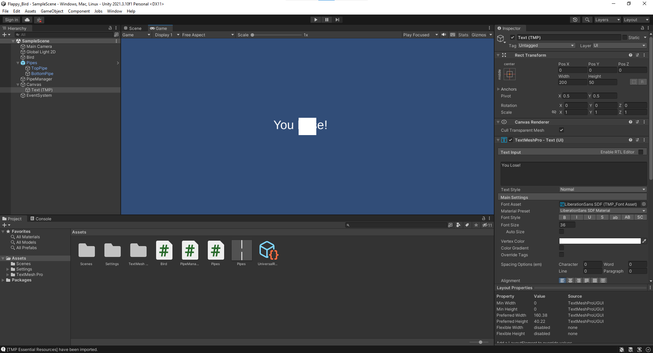Open Rect Transform preset settings icon
The width and height of the screenshot is (653, 353).
[637, 55]
